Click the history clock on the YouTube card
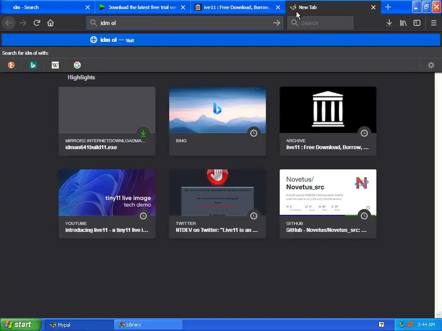Screen dimensions: 442x331 pyautogui.click(x=143, y=215)
